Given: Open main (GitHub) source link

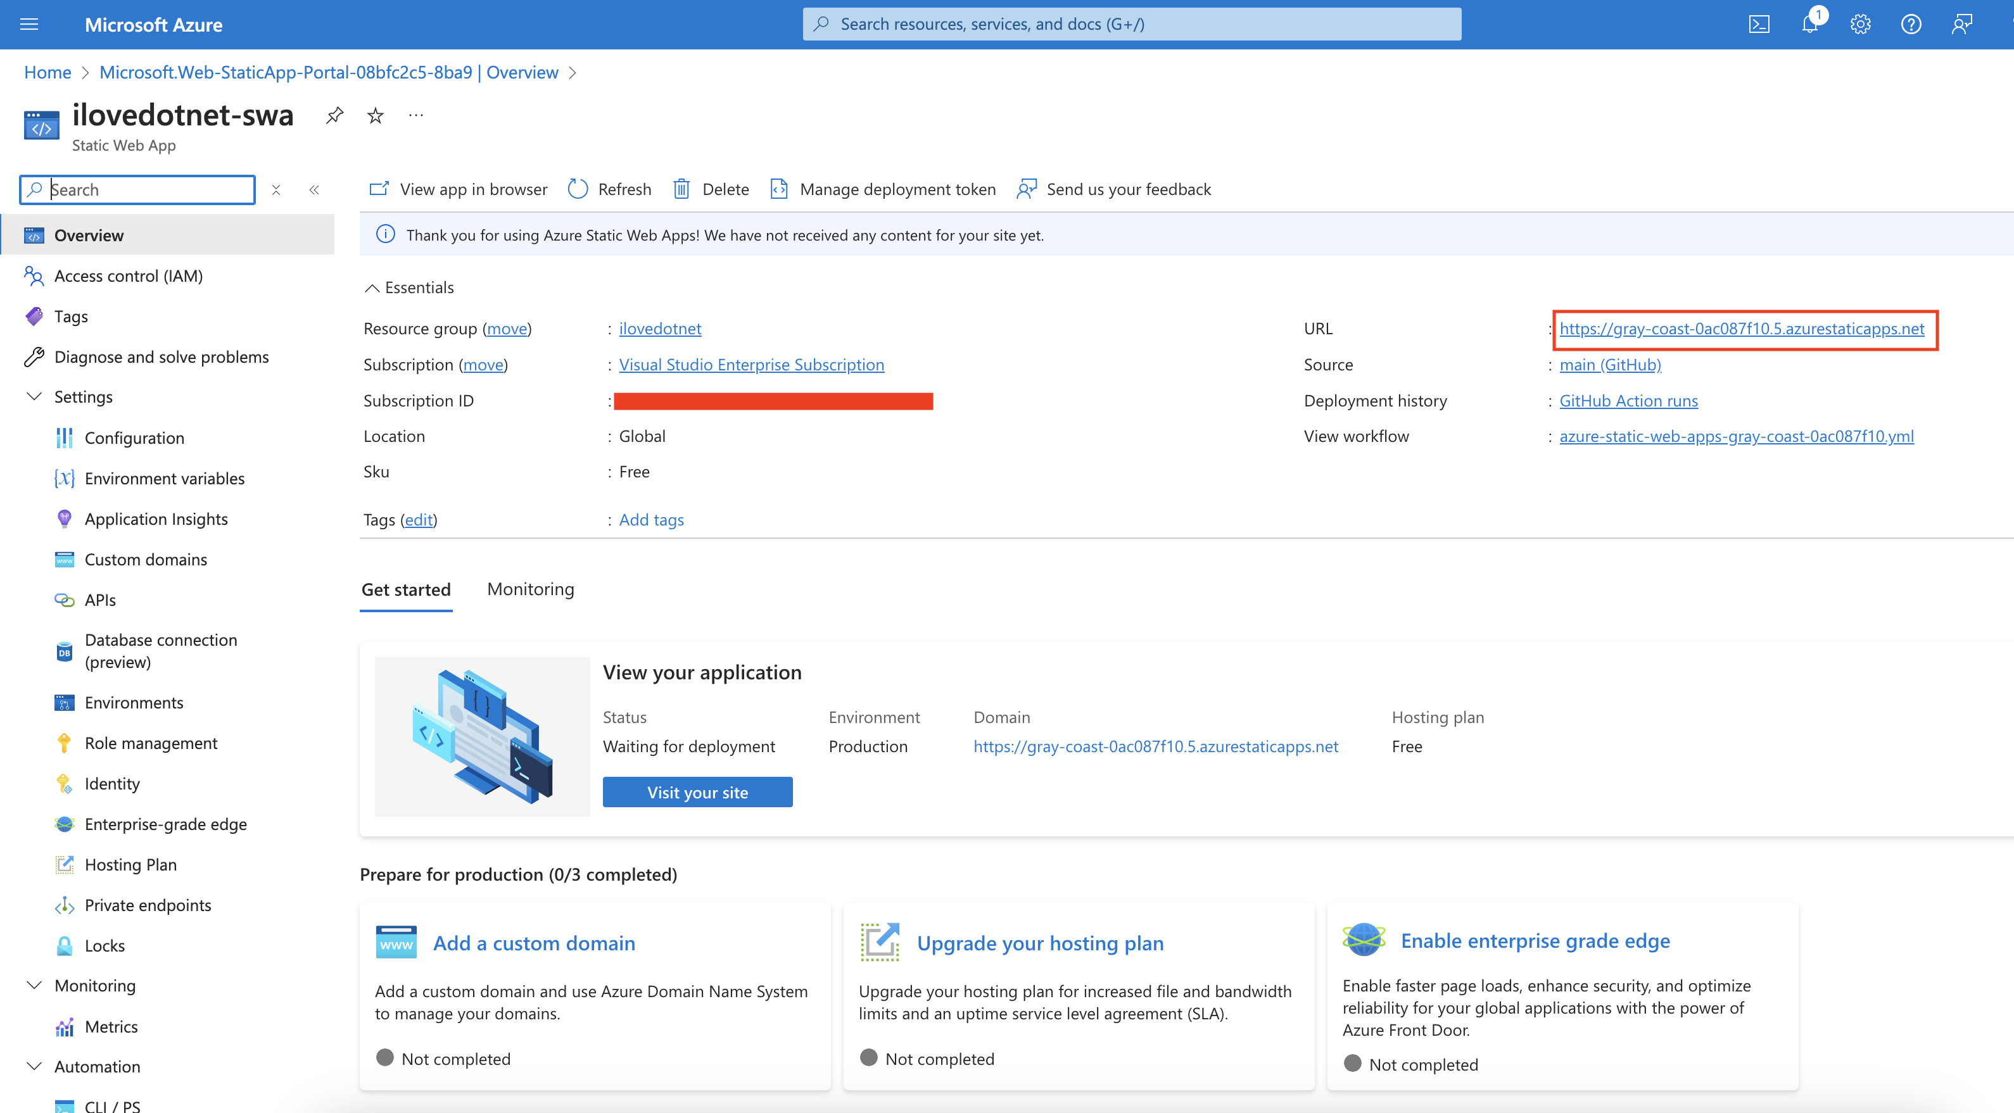Looking at the screenshot, I should [1610, 365].
